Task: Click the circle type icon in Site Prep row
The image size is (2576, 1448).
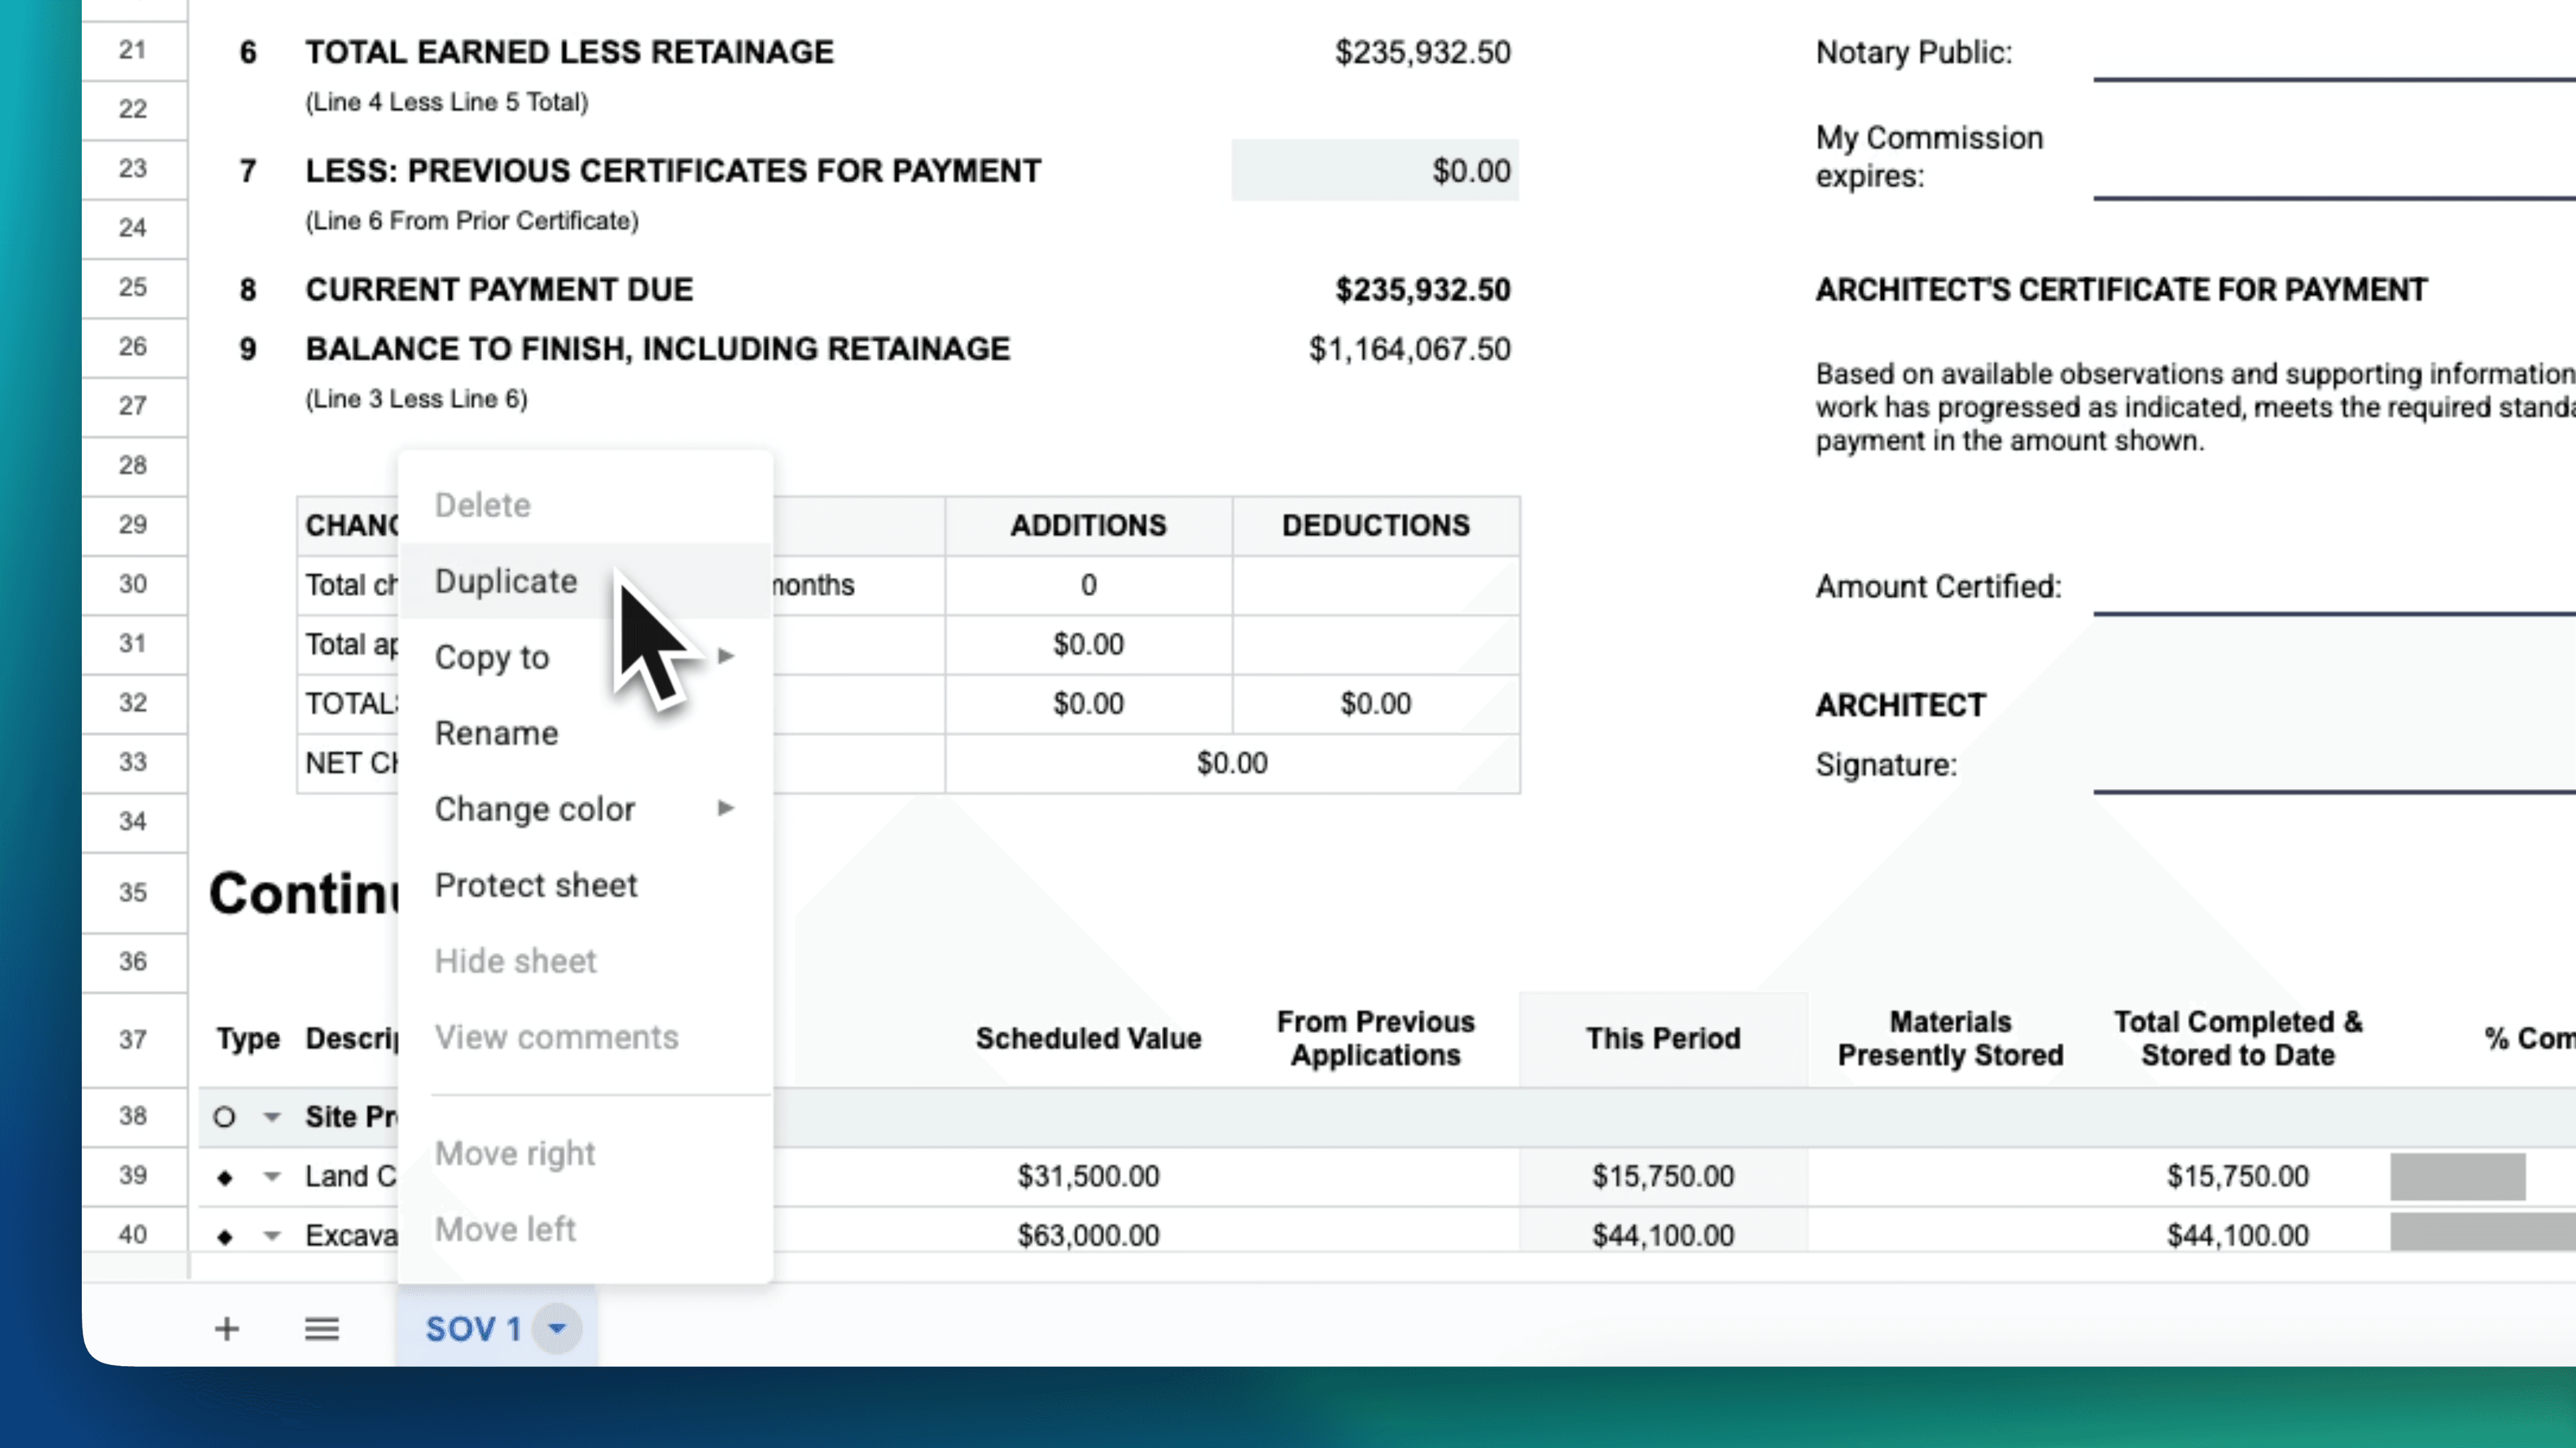Action: point(225,1117)
